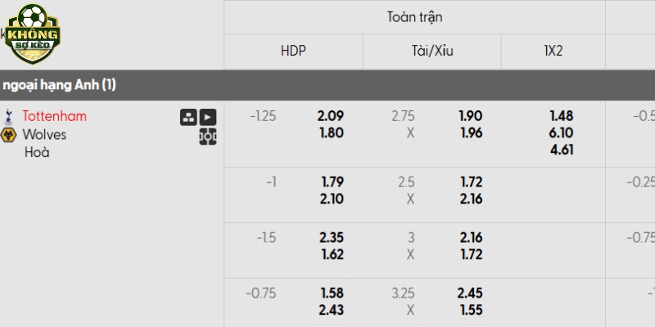655x327 pixels.
Task: Click the Không Sợ Kèo logo
Action: (x=33, y=34)
